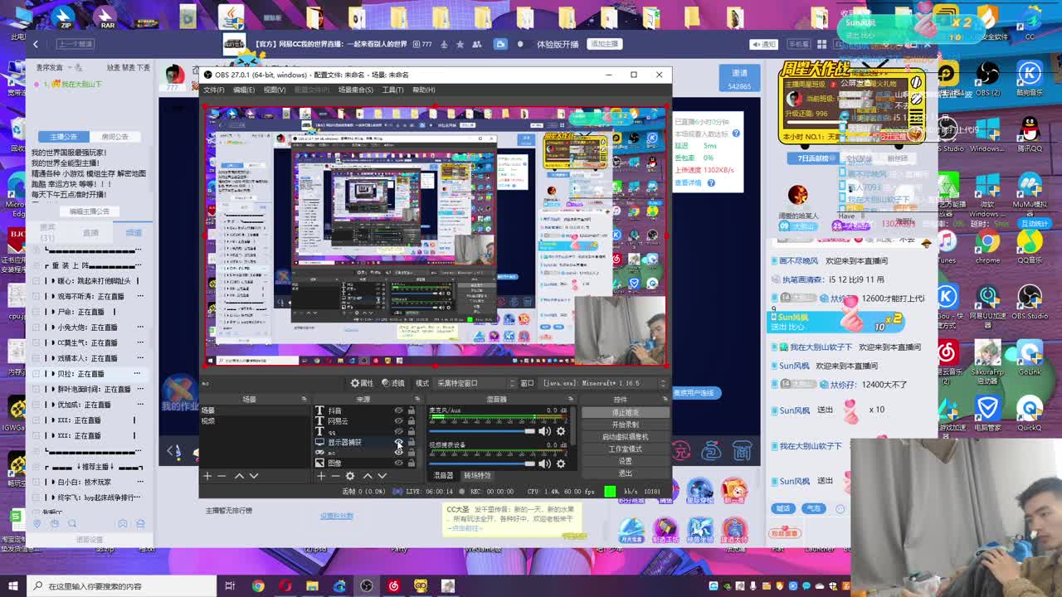Open OBS Studio from the taskbar

coord(367,586)
